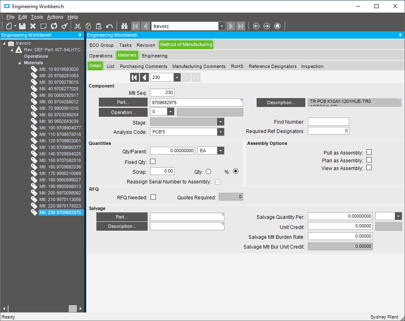This screenshot has width=405, height=321.
Task: Jump to first material with navigation arrow
Action: click(x=134, y=77)
